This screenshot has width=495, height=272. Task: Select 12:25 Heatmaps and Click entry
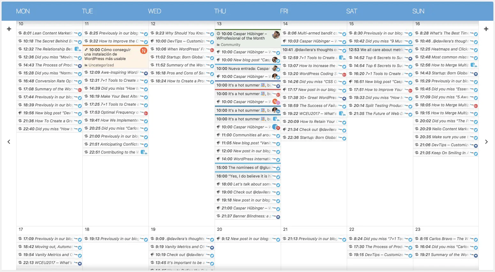(446, 49)
